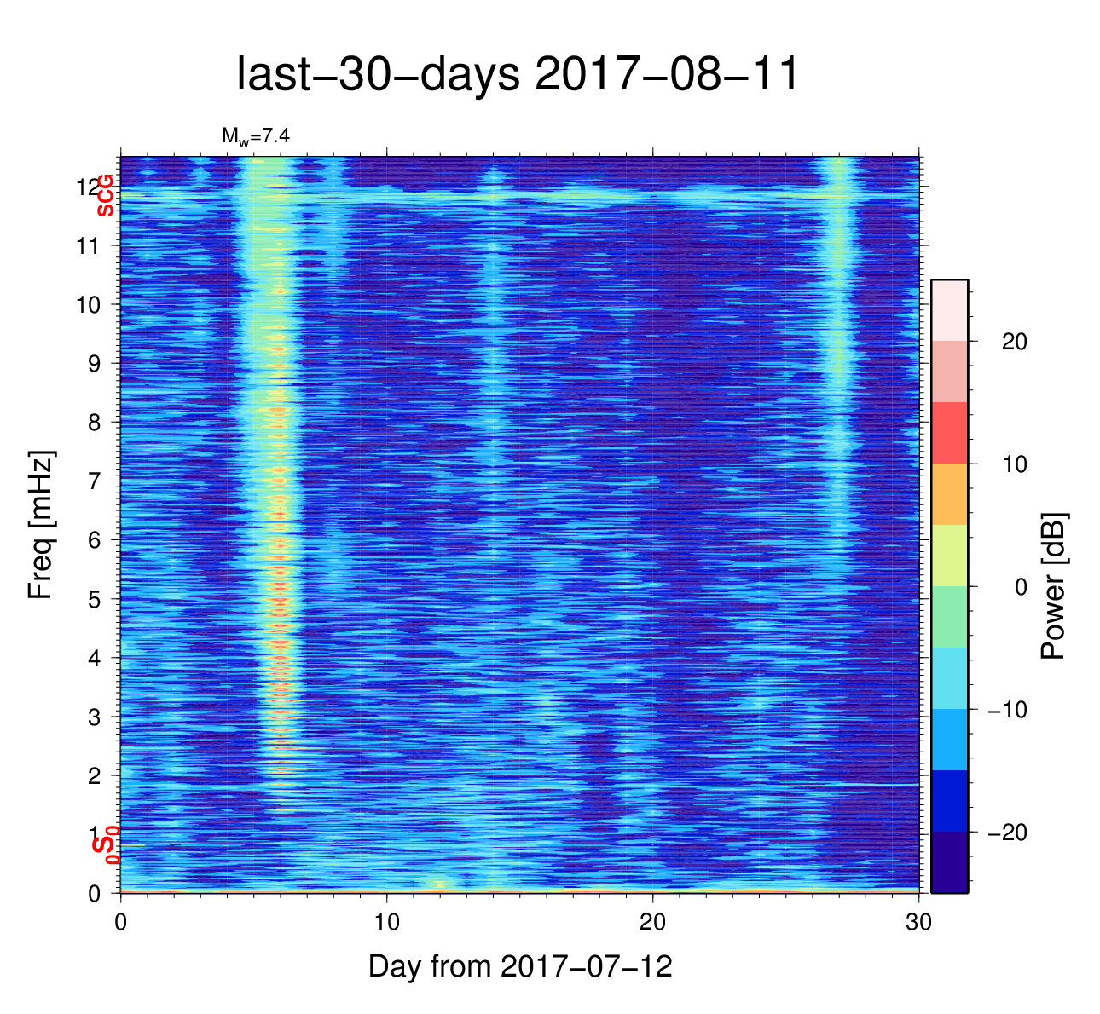
Task: Pick the red colorbar swatch
Action: (949, 433)
